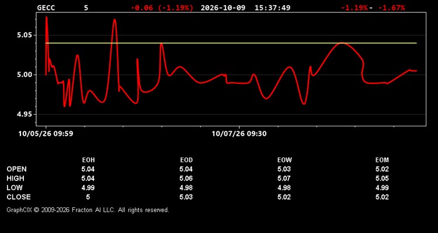
Task: Click the 10/07/26 09:30 axis label
Action: pyautogui.click(x=239, y=134)
